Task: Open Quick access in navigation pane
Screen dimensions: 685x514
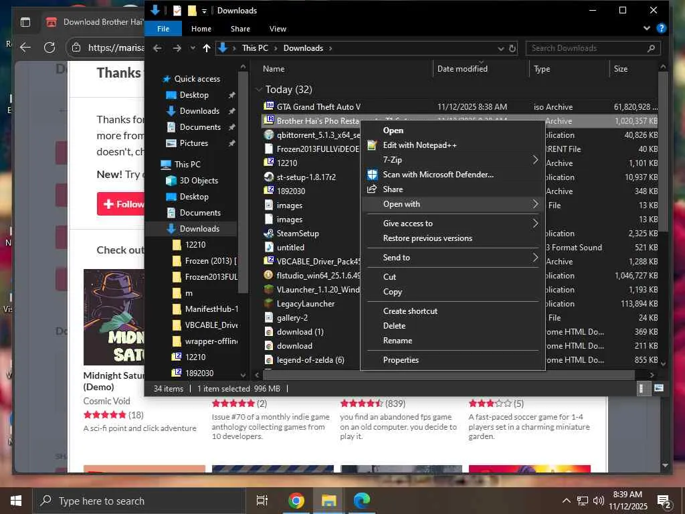Action: [197, 79]
